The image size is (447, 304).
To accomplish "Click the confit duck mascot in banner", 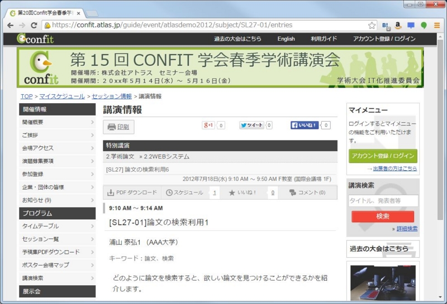I will click(x=41, y=62).
